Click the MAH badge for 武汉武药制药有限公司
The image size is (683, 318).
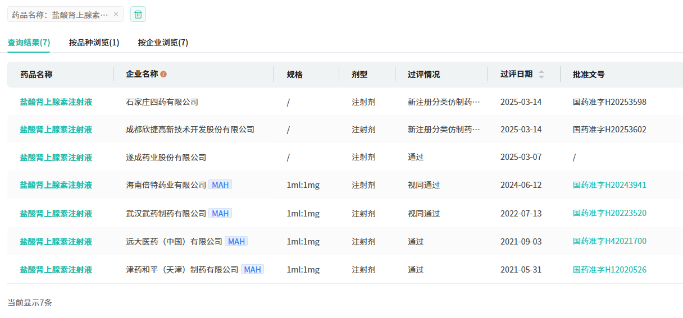[220, 213]
